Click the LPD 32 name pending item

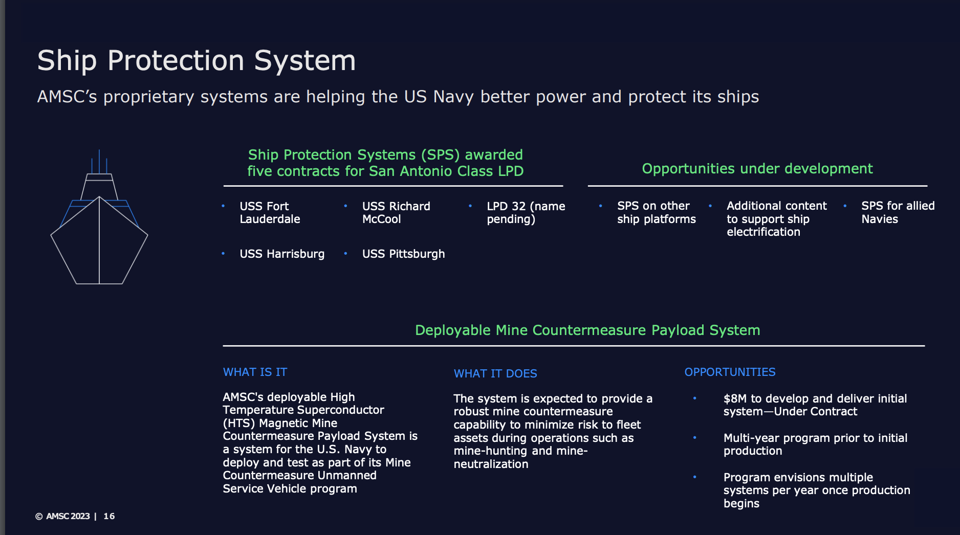(526, 212)
